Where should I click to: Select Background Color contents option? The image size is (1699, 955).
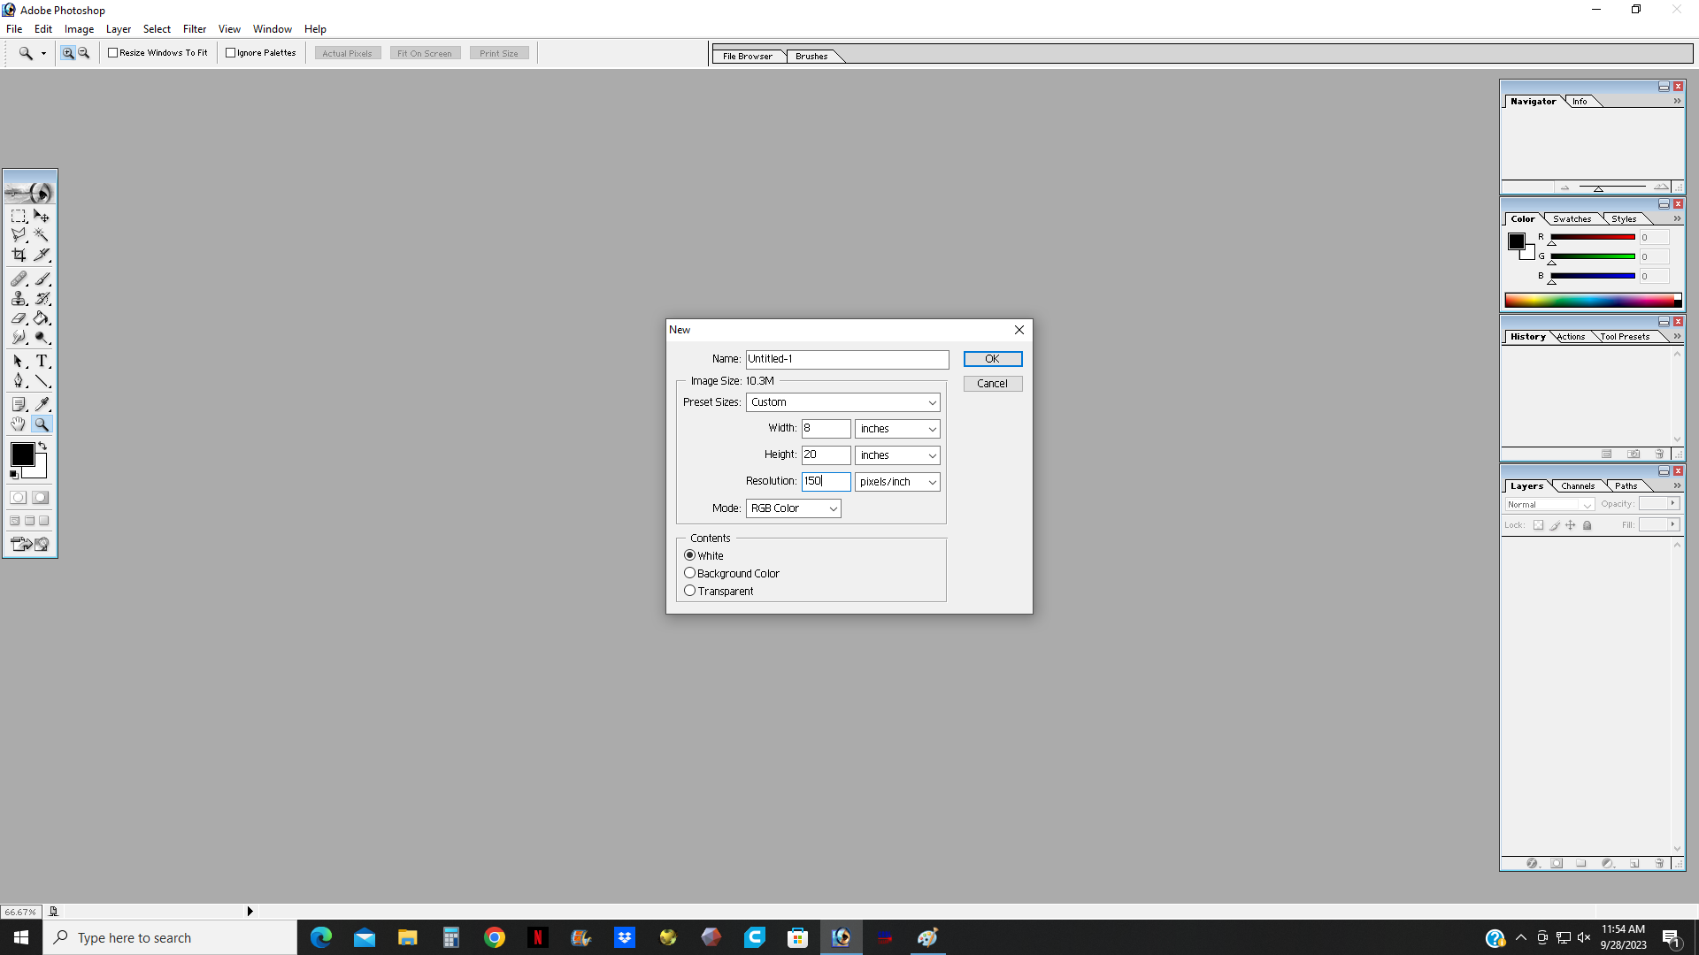click(x=690, y=573)
